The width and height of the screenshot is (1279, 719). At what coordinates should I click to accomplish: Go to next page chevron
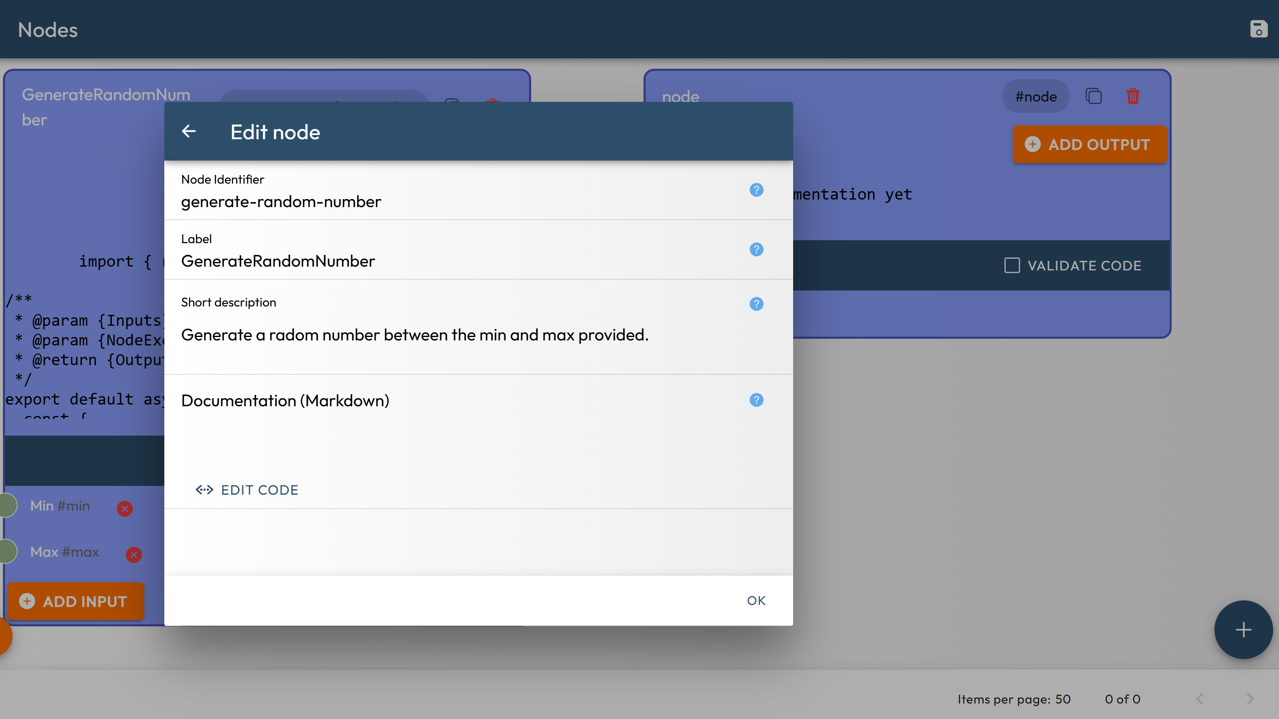click(1249, 699)
